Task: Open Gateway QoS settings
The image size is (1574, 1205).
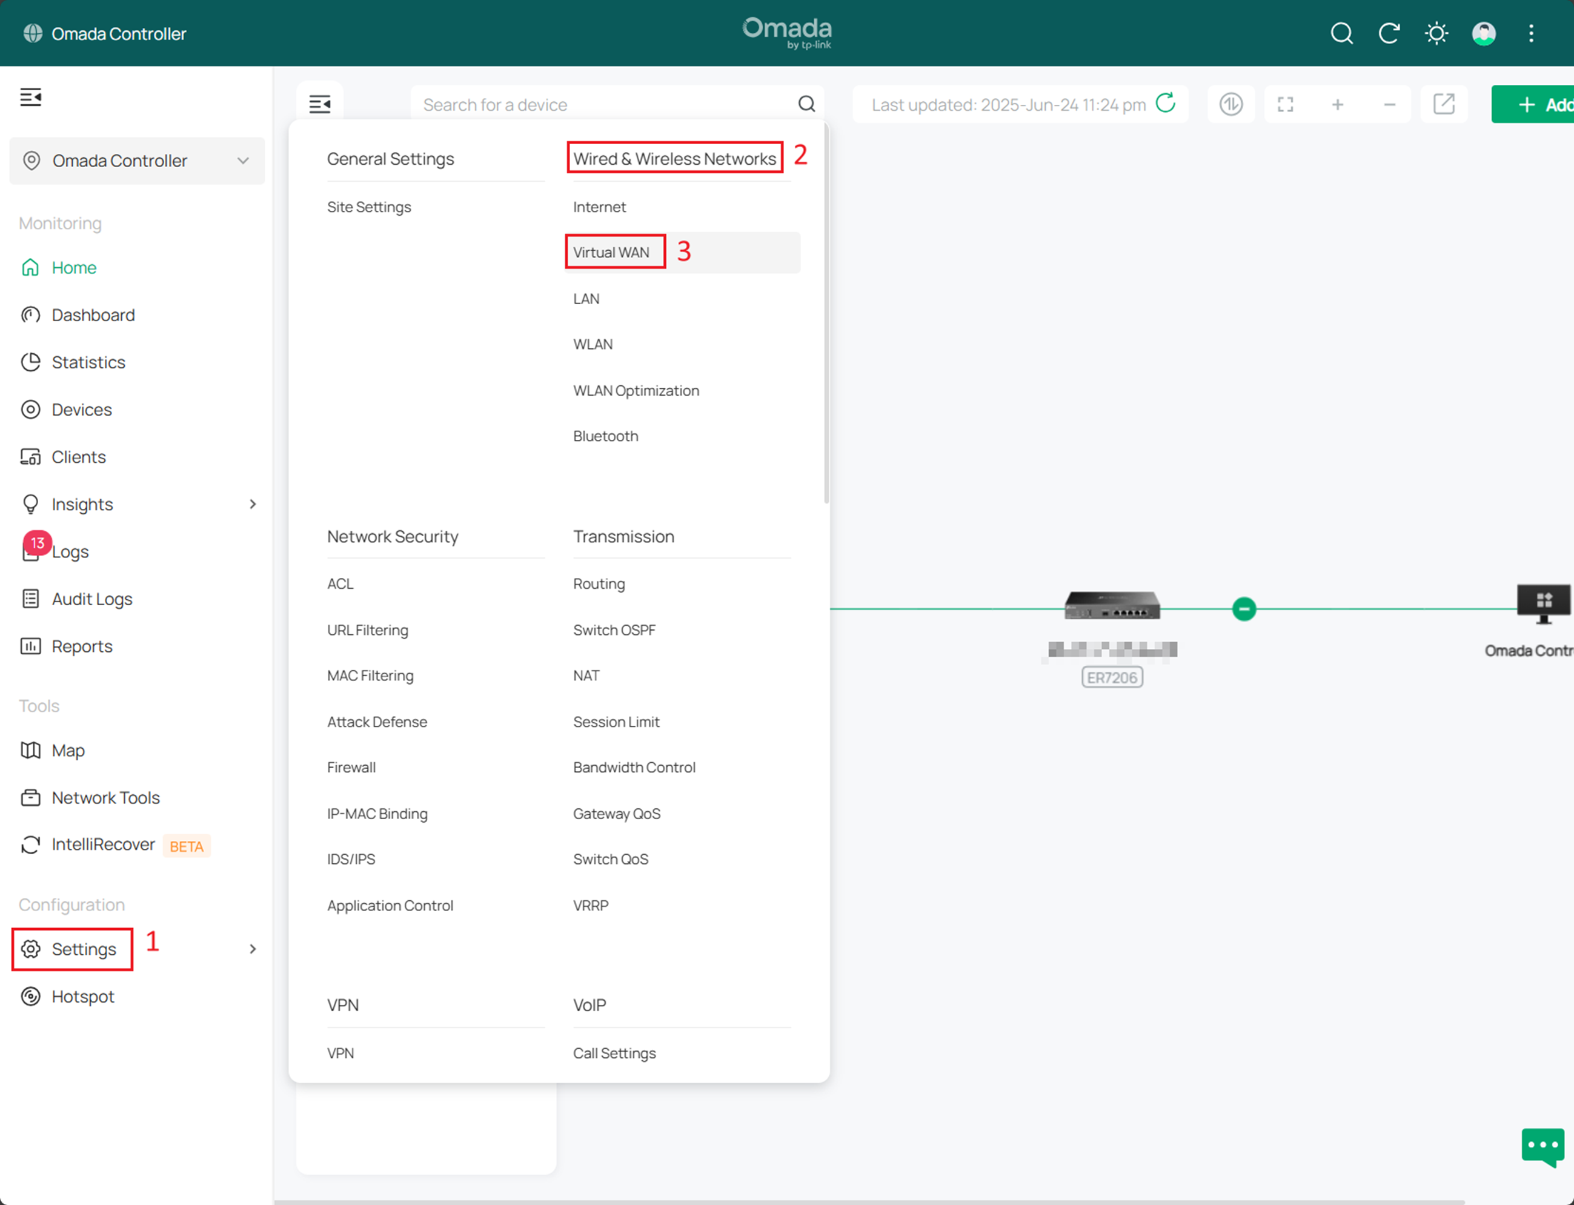Action: coord(617,814)
